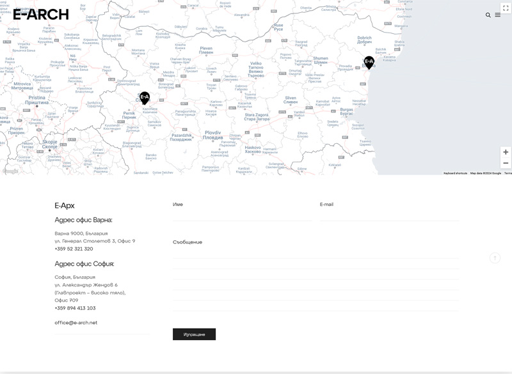Image resolution: width=512 pixels, height=374 pixels.
Task: Zoom out on the map
Action: (506, 163)
